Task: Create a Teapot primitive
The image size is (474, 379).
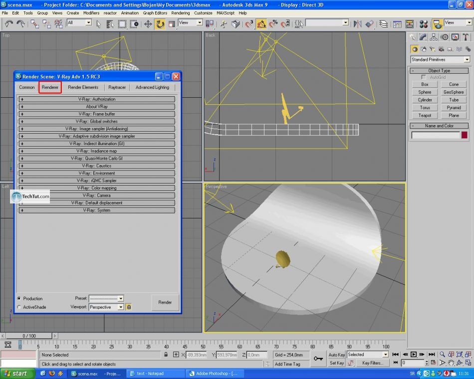Action: pyautogui.click(x=425, y=116)
